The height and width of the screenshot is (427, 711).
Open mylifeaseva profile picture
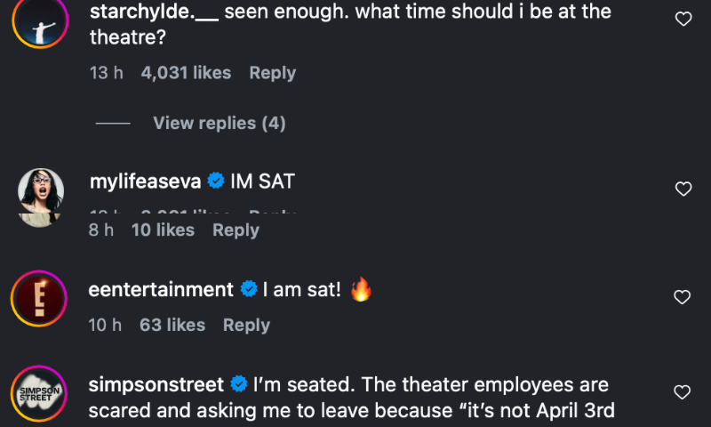coord(41,195)
